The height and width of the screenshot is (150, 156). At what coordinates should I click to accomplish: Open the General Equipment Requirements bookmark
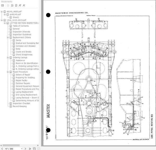[27, 86]
